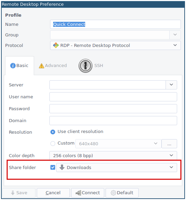
Task: Choose the Custom resolution radio button
Action: [53, 144]
